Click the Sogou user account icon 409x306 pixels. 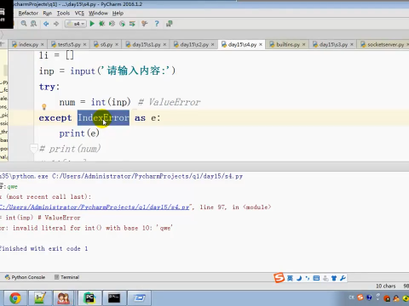pos(325,278)
